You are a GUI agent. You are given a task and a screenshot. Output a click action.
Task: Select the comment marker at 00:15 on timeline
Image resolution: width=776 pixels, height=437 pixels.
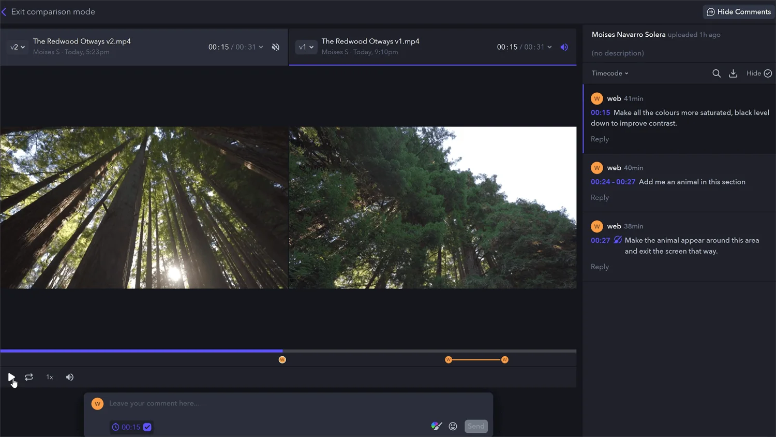[x=282, y=360]
